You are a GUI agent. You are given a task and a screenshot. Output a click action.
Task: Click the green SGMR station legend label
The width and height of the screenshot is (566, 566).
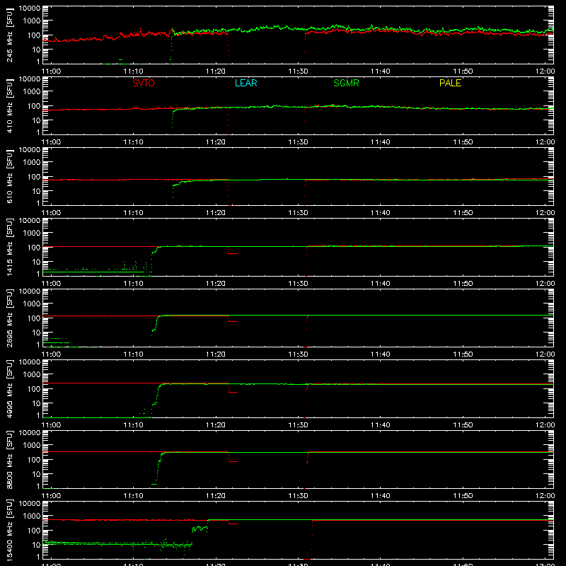[346, 83]
